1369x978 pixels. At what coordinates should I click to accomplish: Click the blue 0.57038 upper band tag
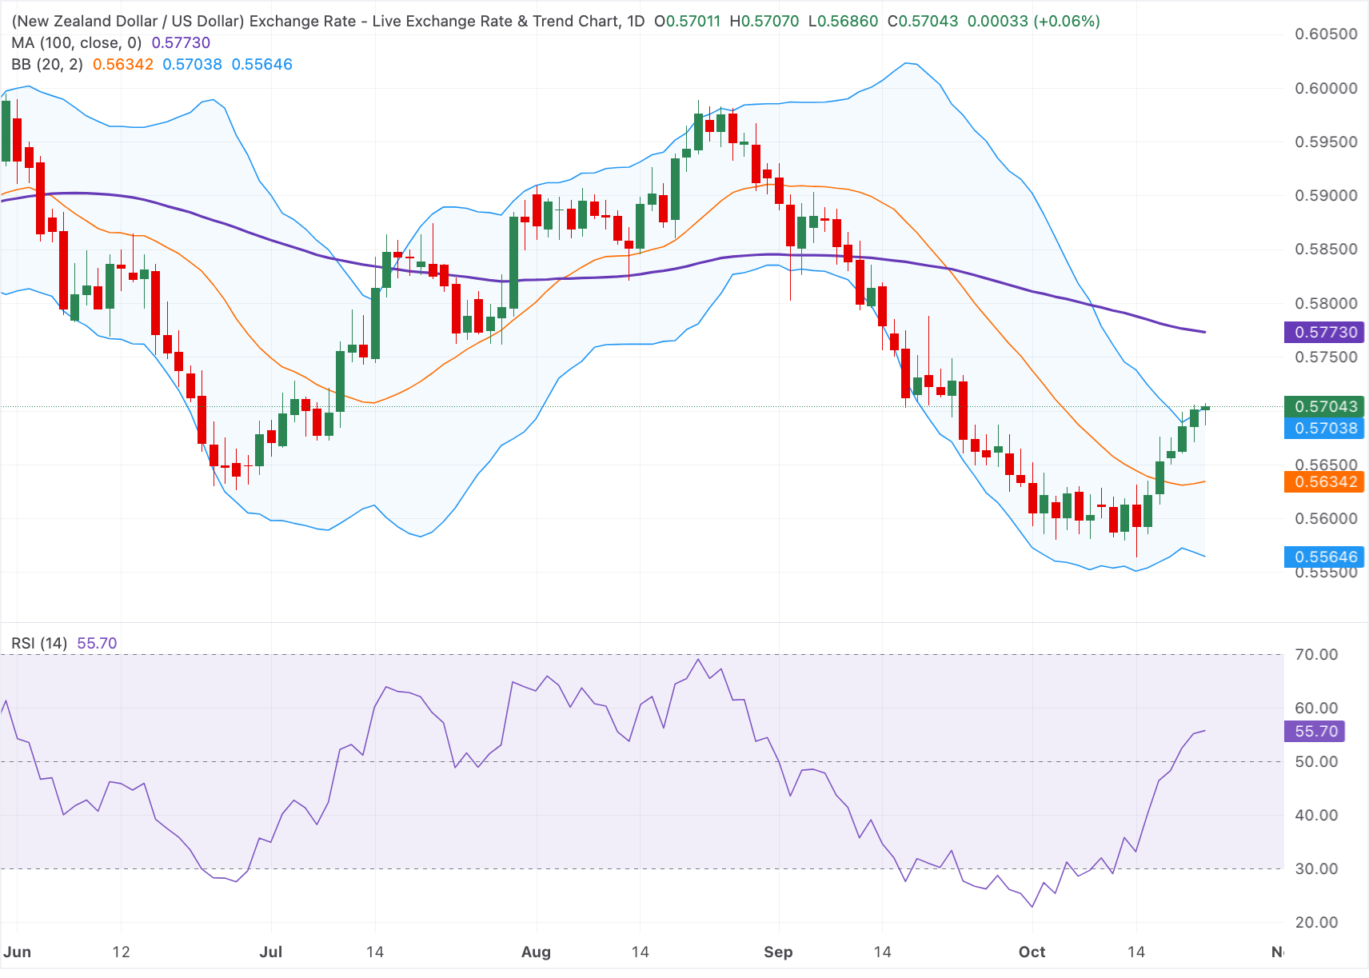tap(1324, 428)
